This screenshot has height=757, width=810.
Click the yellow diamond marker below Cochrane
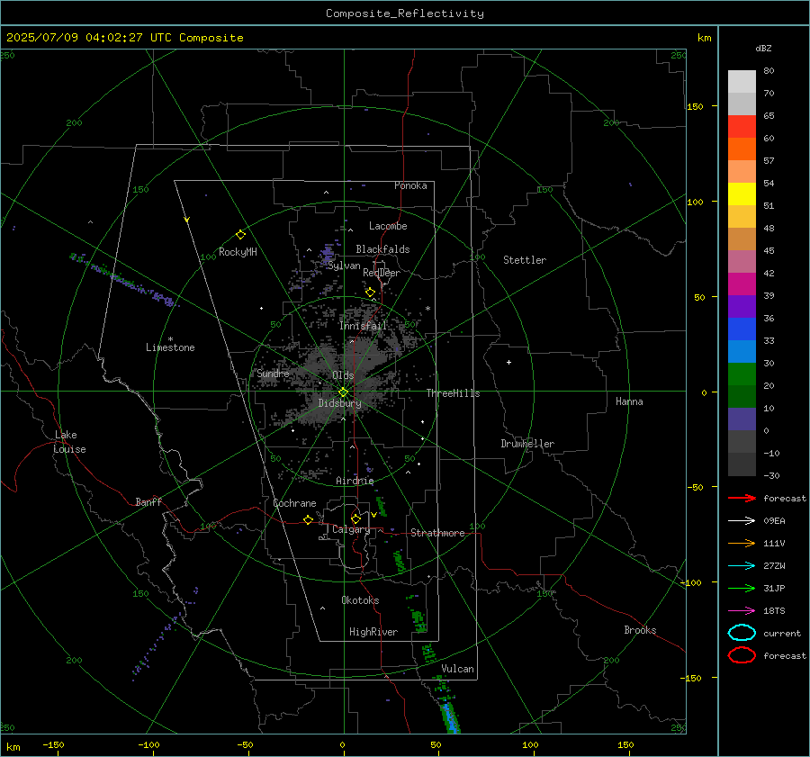pyautogui.click(x=308, y=520)
